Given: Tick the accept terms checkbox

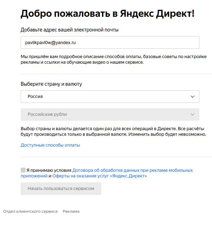Looking at the screenshot, I should [x=23, y=170].
